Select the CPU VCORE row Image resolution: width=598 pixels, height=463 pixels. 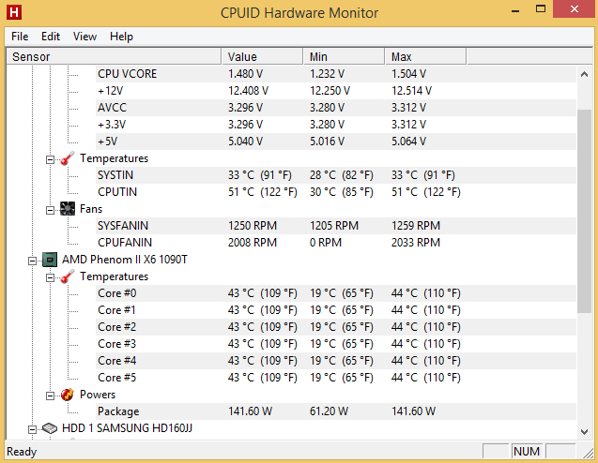pyautogui.click(x=336, y=74)
